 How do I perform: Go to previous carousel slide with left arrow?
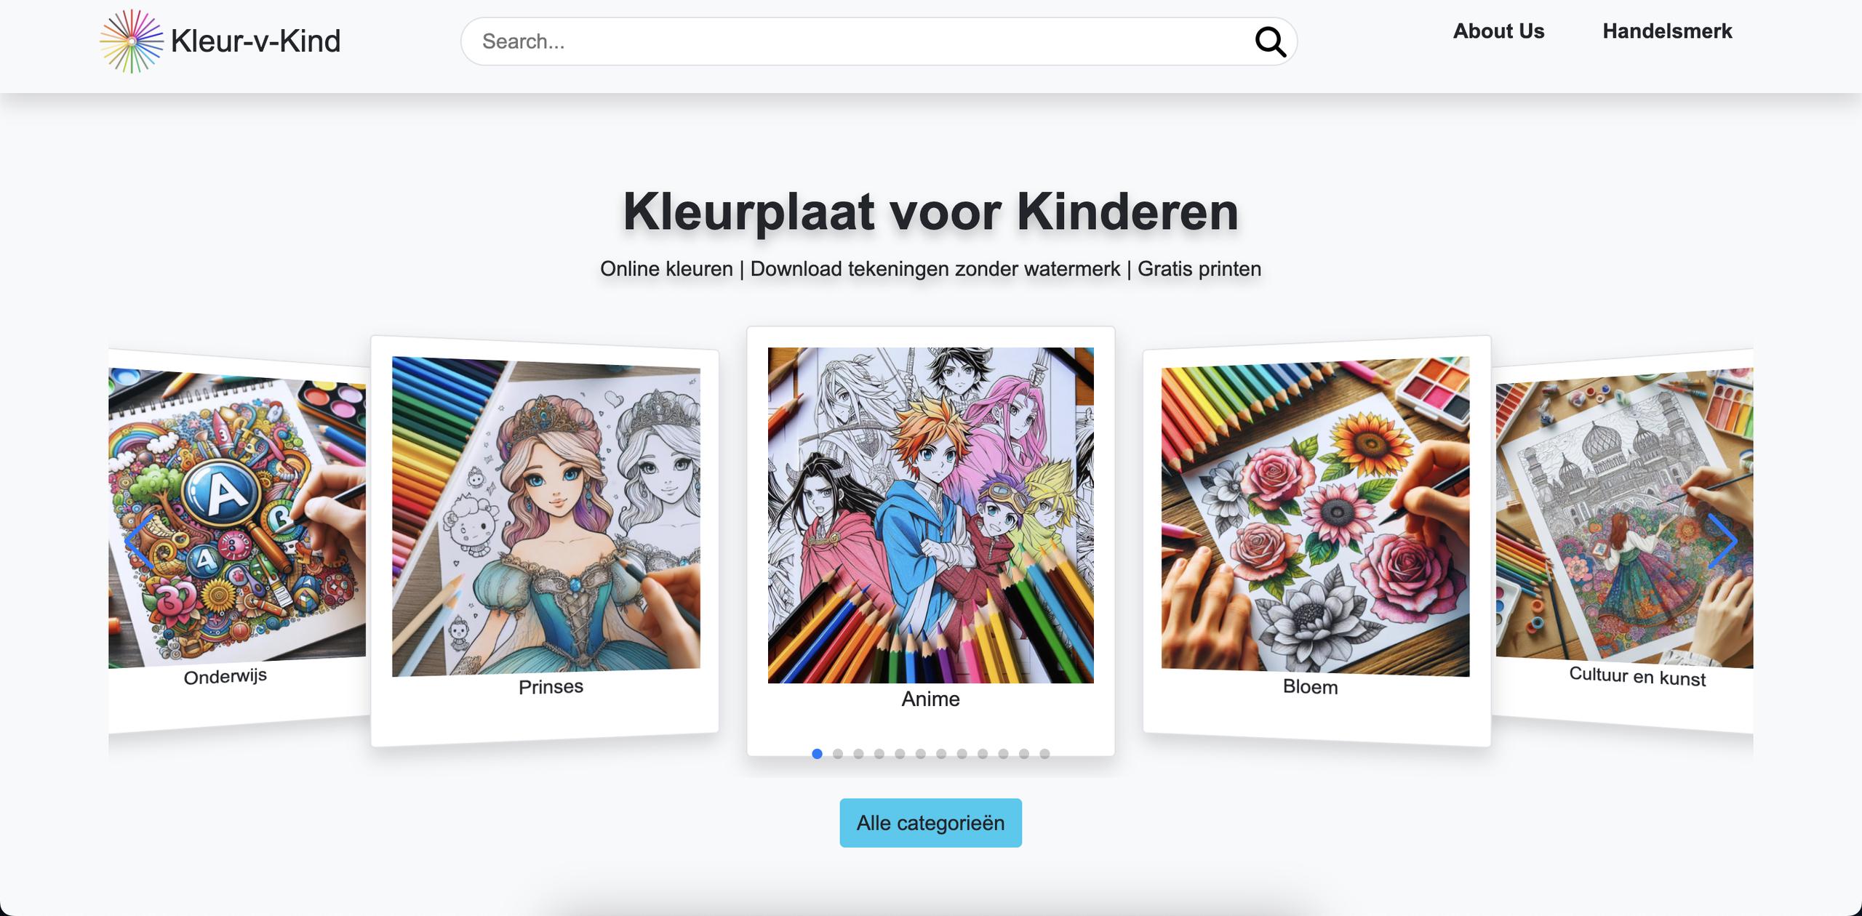pyautogui.click(x=139, y=541)
